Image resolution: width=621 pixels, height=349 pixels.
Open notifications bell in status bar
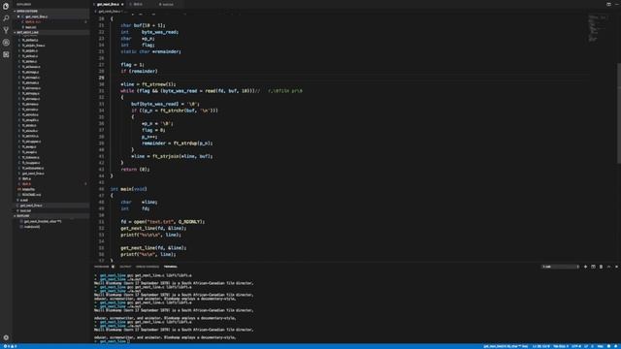[x=616, y=346]
